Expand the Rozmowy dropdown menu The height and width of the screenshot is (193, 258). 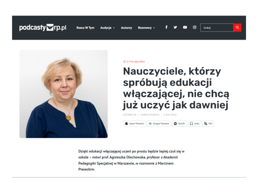pyautogui.click(x=146, y=28)
